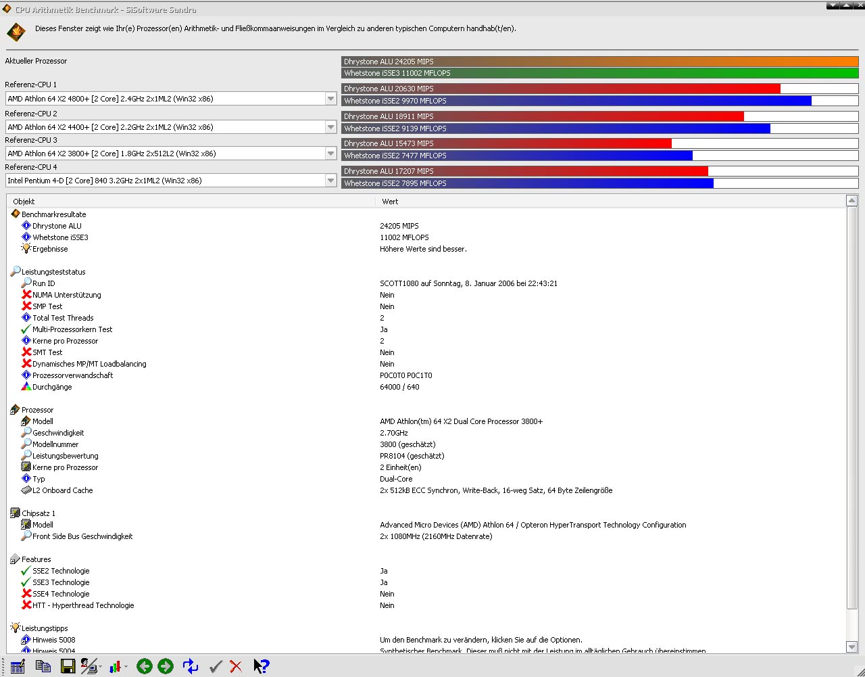865x677 pixels.
Task: Click the icon next to Benchmarkresultate
Action: click(16, 214)
